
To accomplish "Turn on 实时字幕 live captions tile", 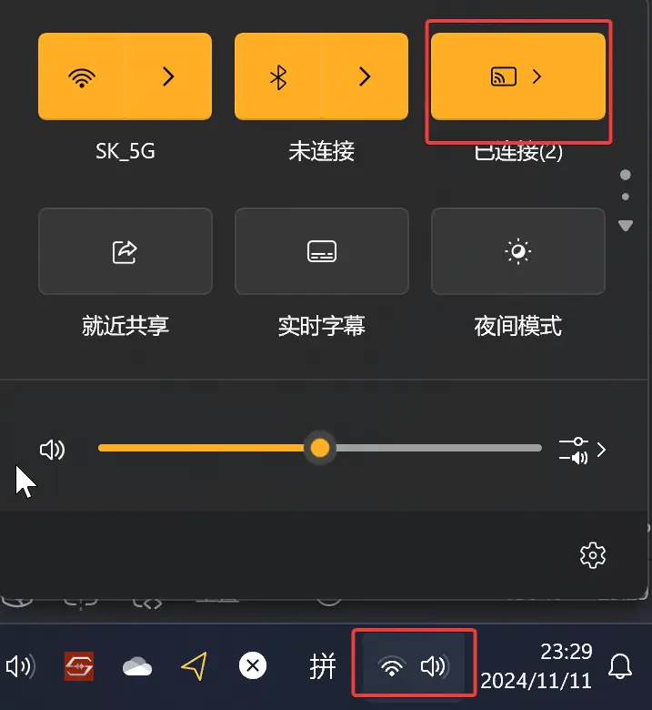I will point(322,251).
